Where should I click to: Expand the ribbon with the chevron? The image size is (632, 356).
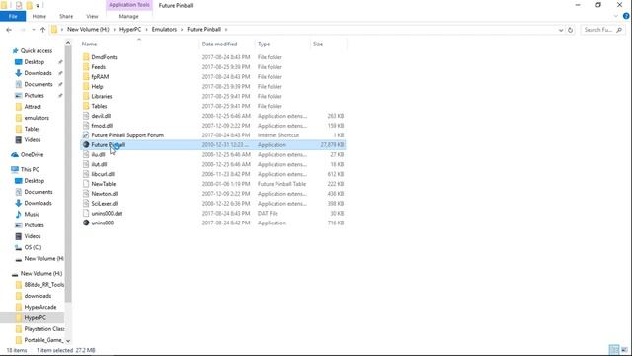click(616, 16)
